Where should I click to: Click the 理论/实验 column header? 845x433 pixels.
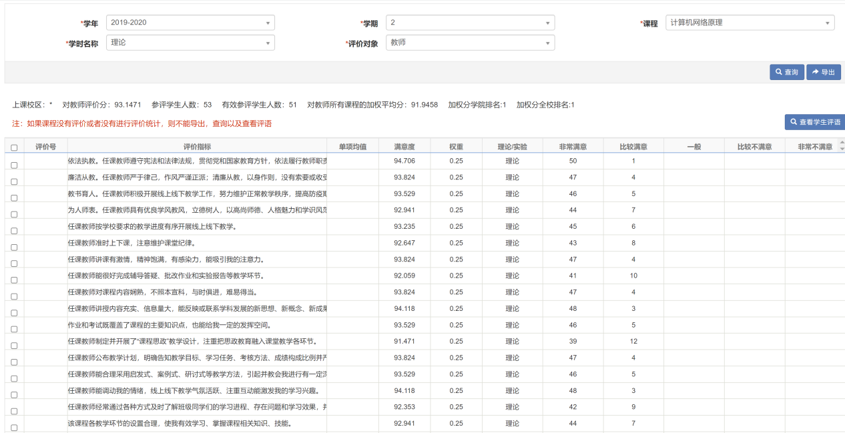(x=512, y=146)
